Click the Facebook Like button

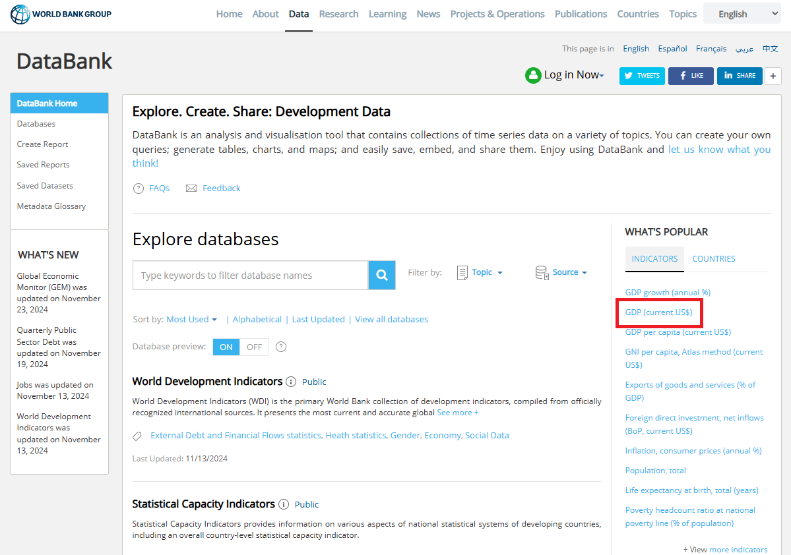click(691, 76)
